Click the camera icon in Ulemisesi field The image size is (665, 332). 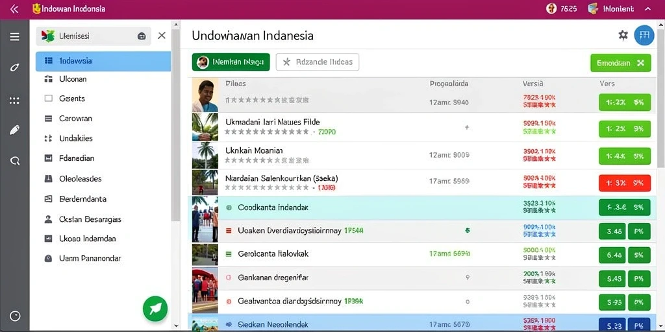coord(142,36)
